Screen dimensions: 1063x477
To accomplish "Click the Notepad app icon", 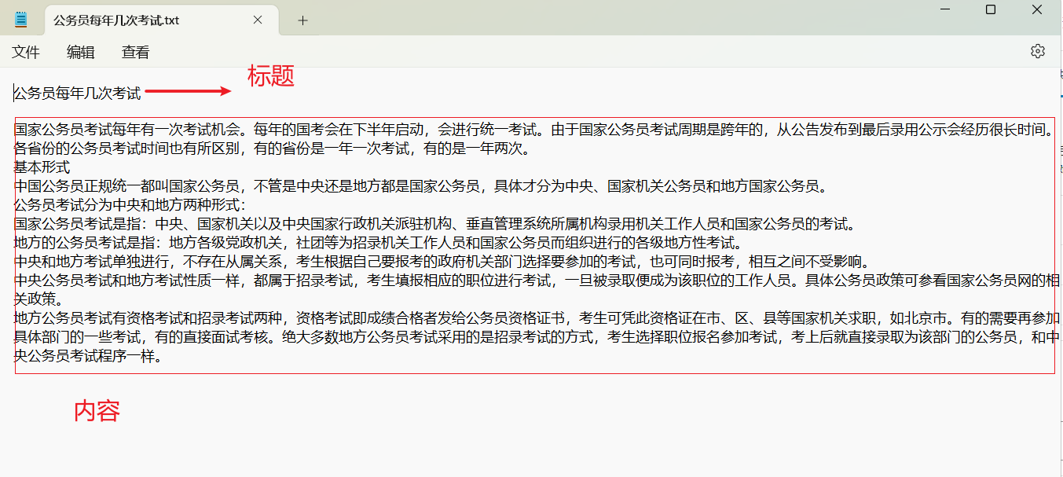I will coord(20,20).
